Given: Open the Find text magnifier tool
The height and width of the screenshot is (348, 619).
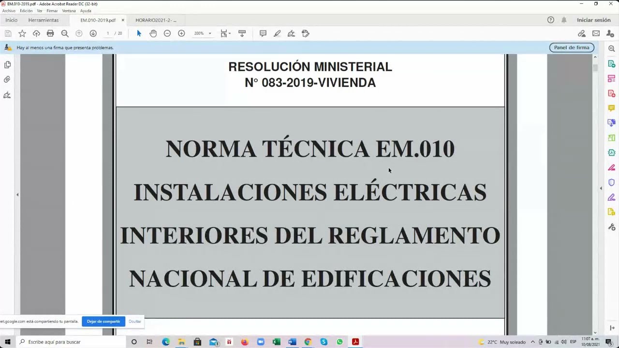Looking at the screenshot, I should click(x=65, y=33).
